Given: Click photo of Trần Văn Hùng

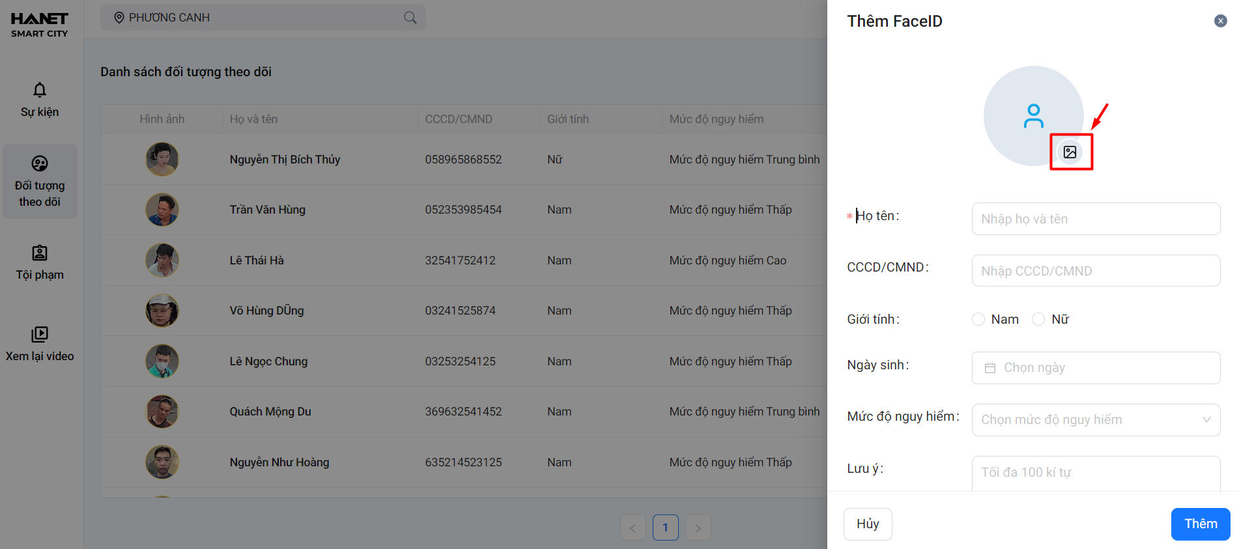Looking at the screenshot, I should (162, 210).
